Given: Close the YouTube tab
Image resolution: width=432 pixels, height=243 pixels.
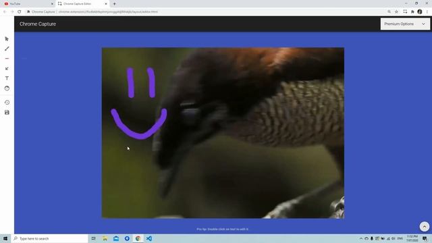Looking at the screenshot, I should [x=52, y=4].
